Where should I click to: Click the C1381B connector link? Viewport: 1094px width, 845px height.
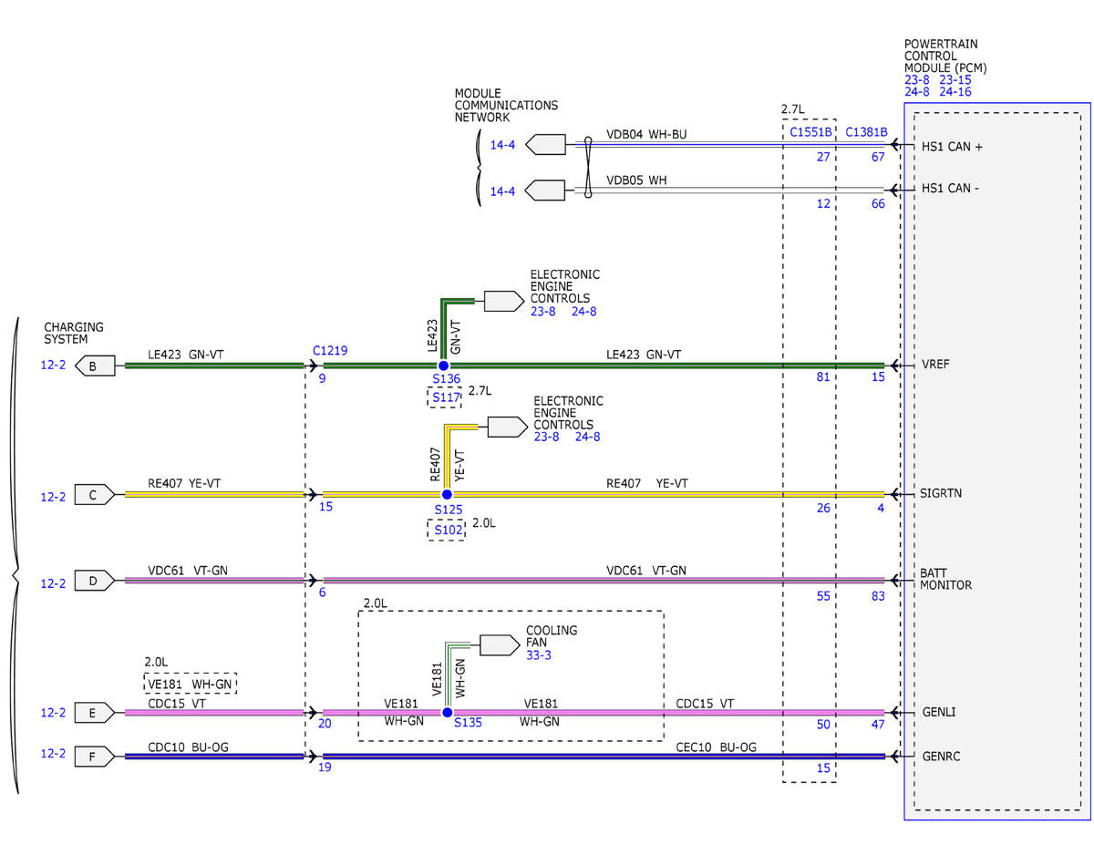tap(866, 132)
